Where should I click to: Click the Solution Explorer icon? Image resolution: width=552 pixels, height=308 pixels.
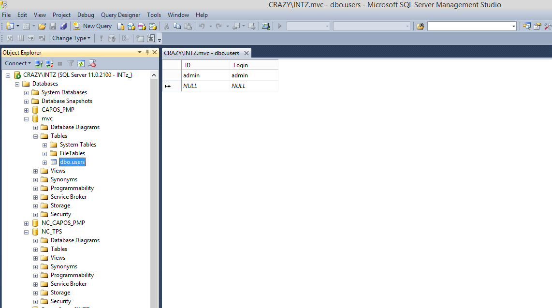527,26
